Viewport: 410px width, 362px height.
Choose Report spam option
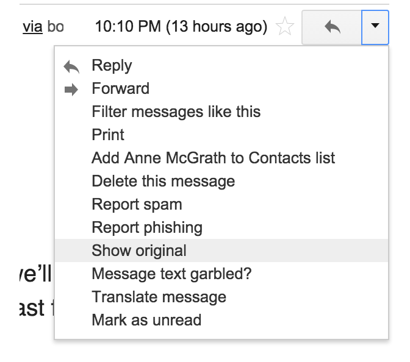click(221, 204)
